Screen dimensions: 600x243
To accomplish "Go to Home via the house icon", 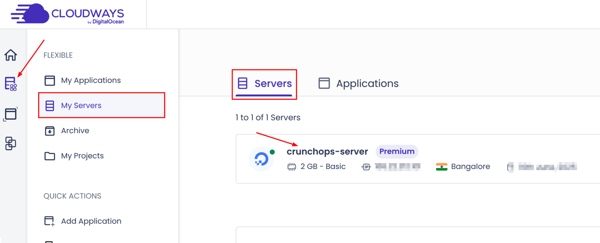I will [11, 55].
